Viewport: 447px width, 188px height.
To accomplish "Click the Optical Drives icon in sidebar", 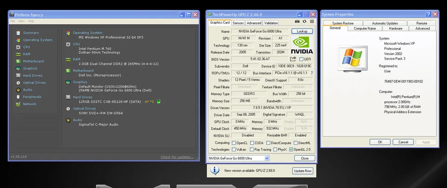I will (x=18, y=82).
